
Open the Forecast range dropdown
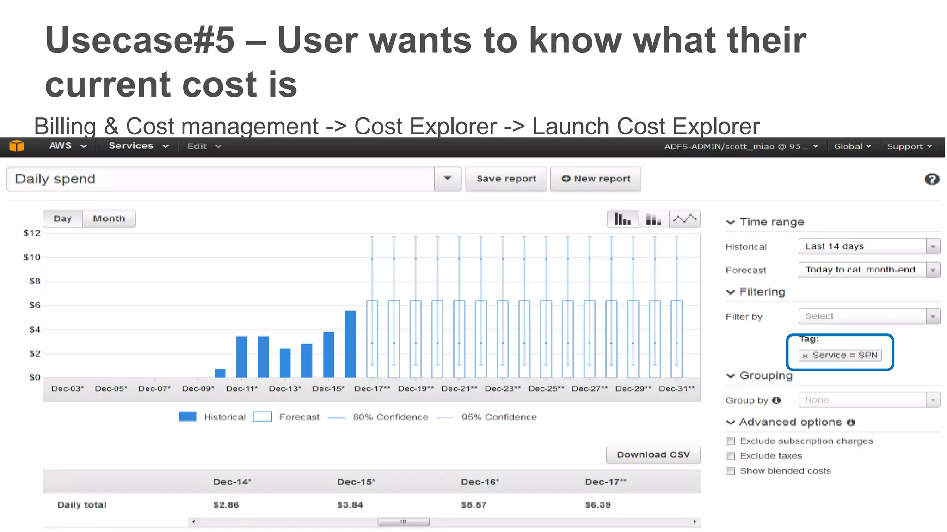point(869,270)
